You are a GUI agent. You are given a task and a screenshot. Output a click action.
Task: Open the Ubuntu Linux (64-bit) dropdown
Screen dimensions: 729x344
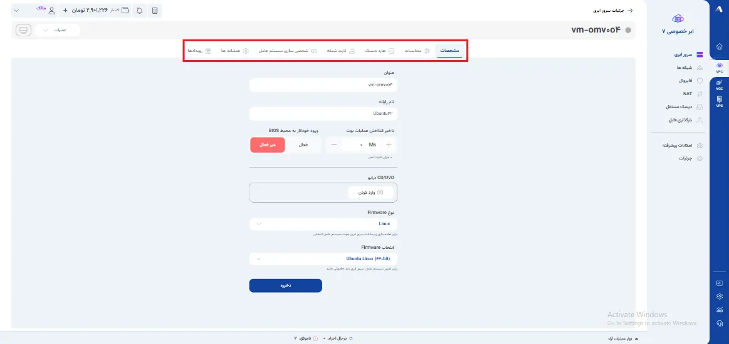(x=323, y=259)
